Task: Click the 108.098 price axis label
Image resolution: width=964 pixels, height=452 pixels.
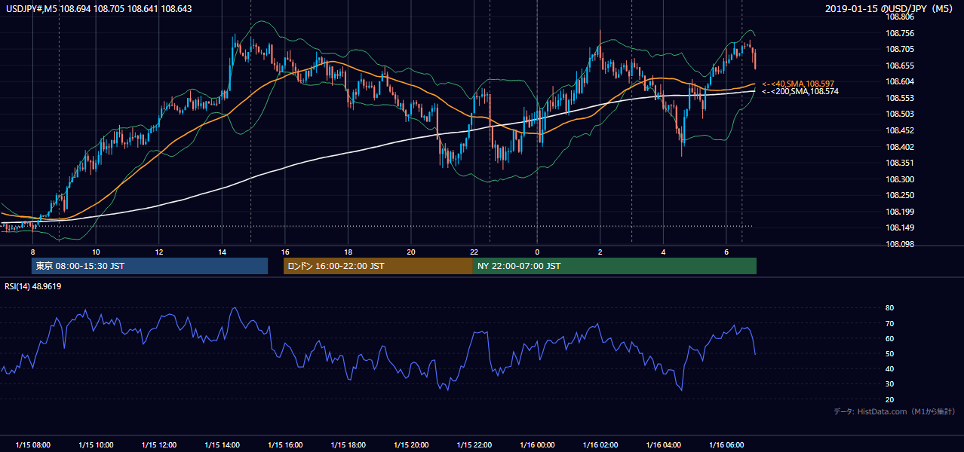Action: point(900,244)
